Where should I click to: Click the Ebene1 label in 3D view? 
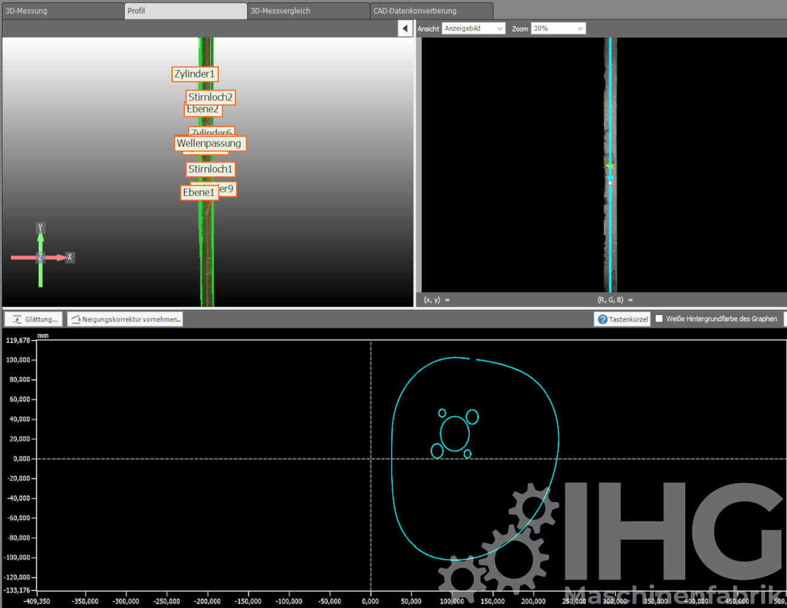coord(199,192)
